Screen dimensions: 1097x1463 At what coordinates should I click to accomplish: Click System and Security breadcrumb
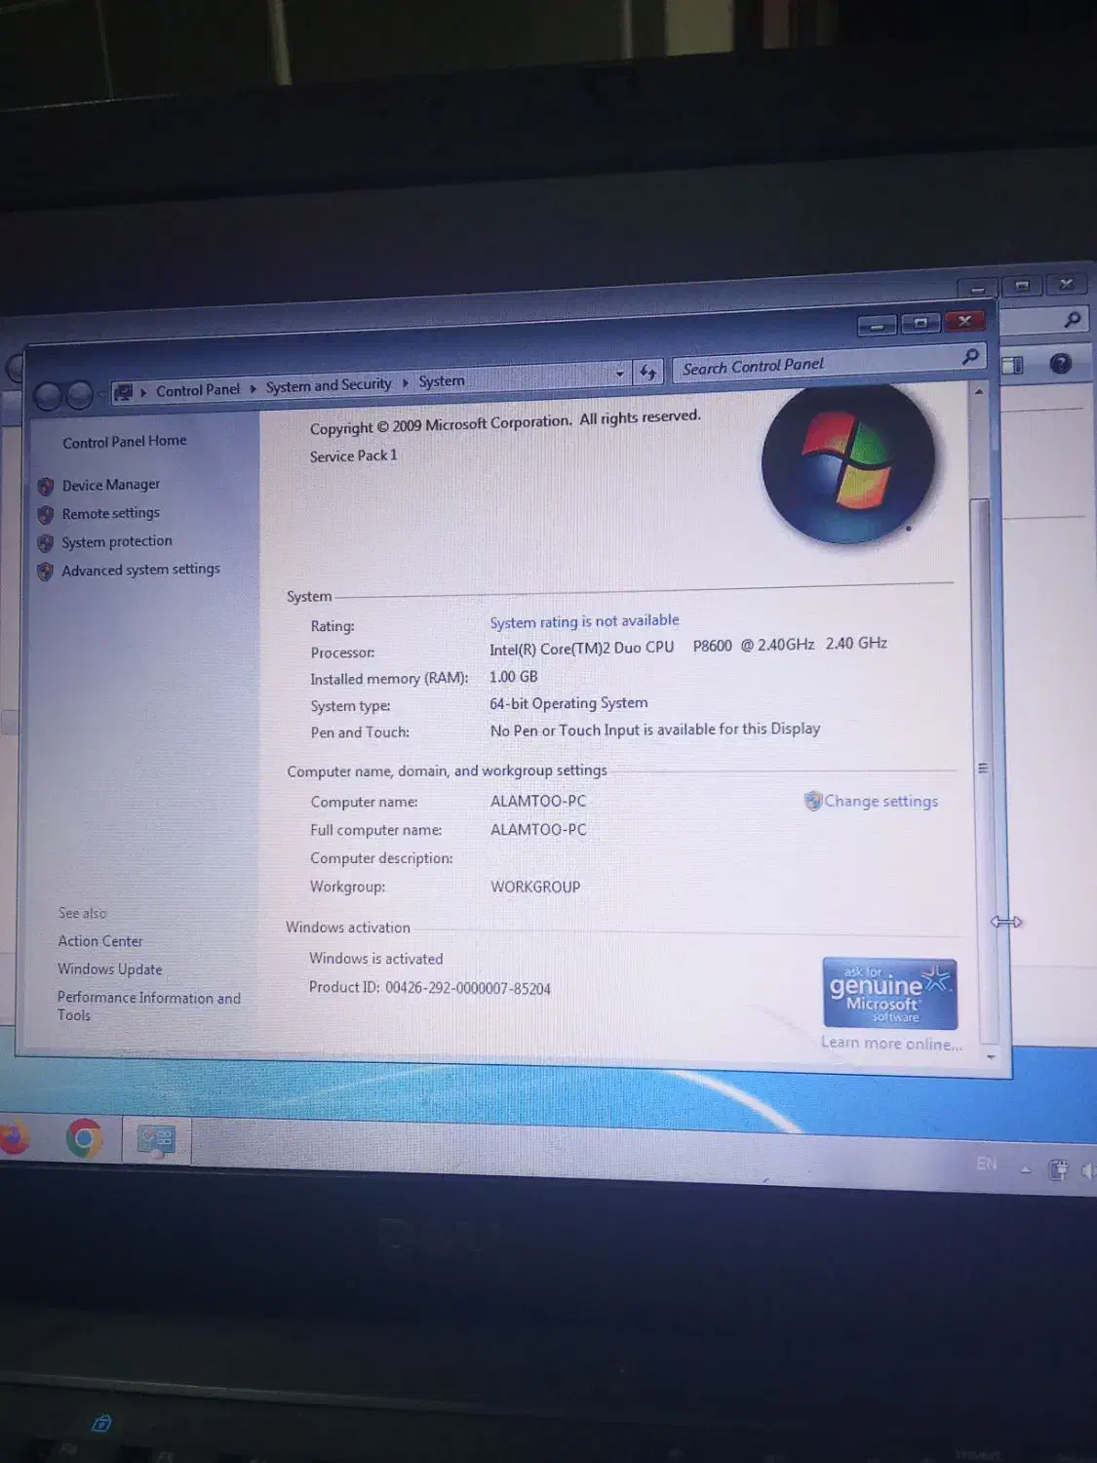coord(329,385)
